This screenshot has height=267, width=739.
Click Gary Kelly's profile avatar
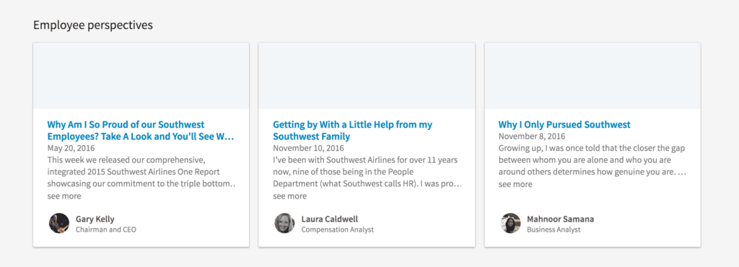pyautogui.click(x=59, y=223)
